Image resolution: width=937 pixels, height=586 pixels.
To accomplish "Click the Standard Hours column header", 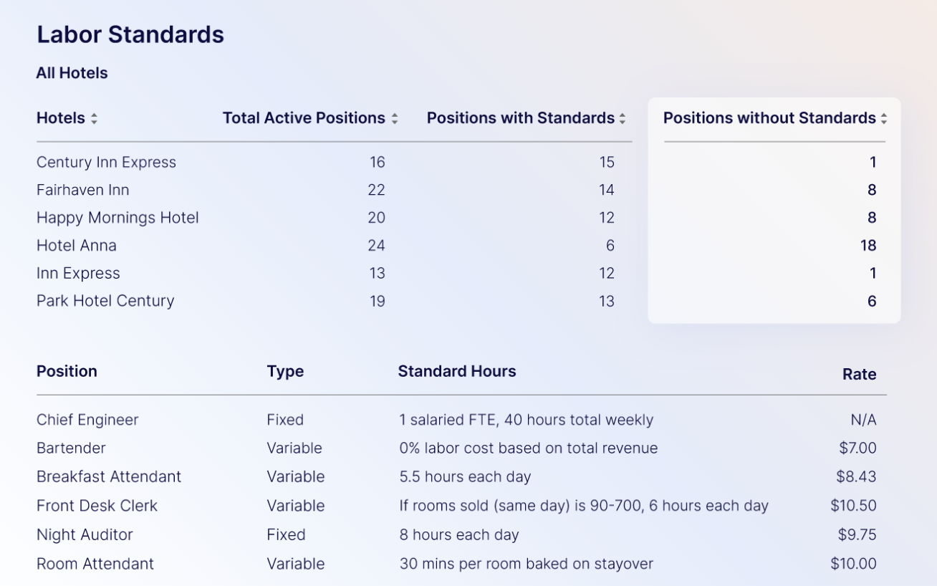I will coord(456,371).
